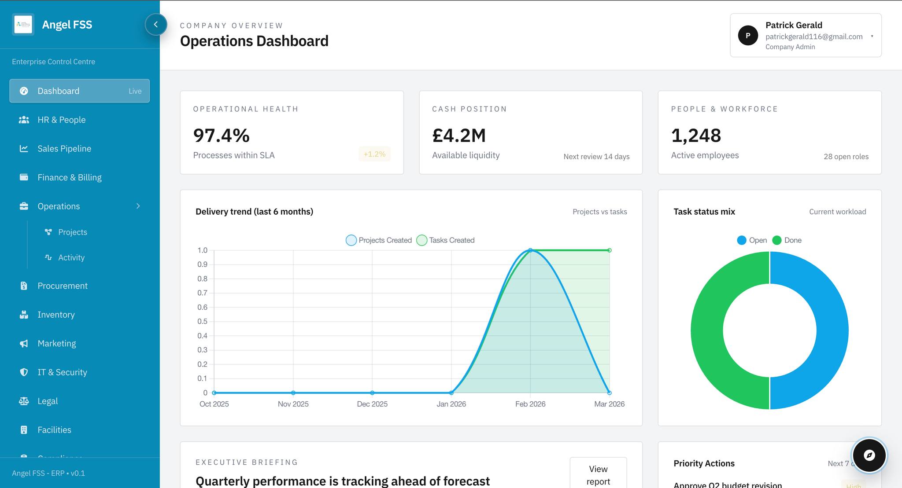
Task: Open the Projects submenu item
Action: [72, 232]
